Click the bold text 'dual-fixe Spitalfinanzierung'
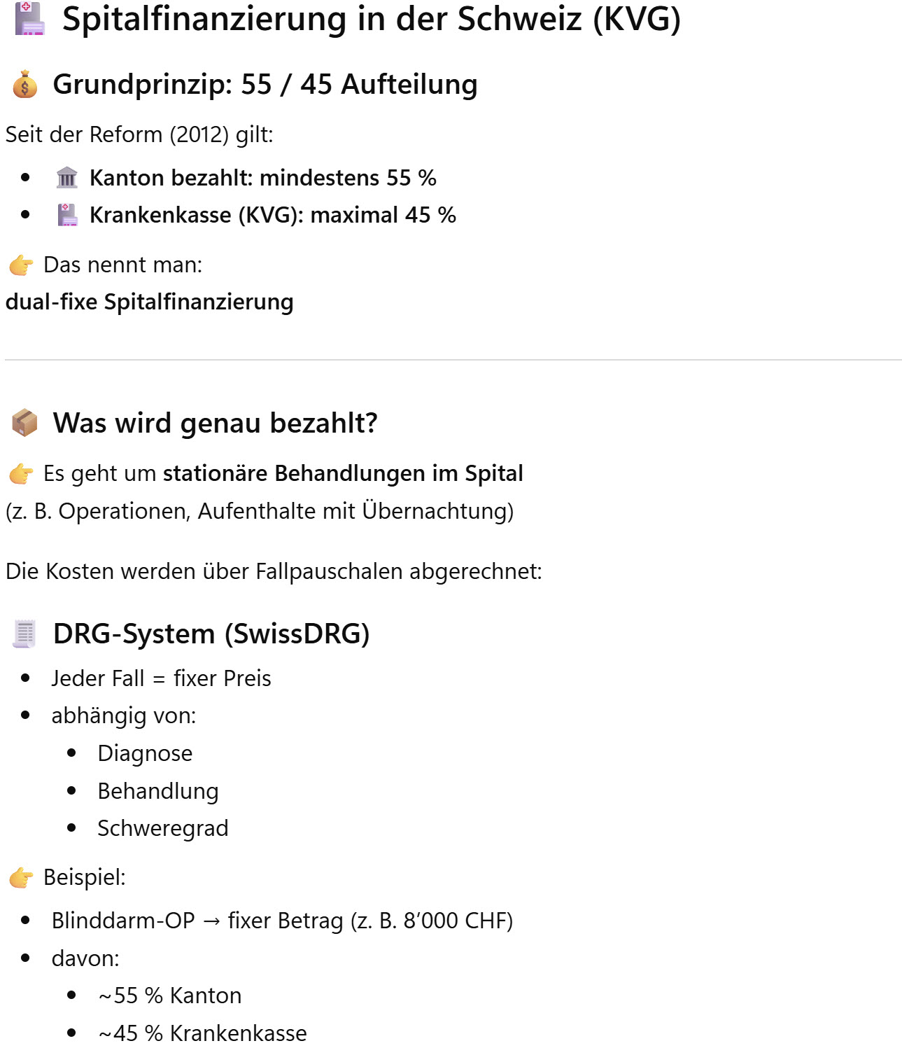 149,302
